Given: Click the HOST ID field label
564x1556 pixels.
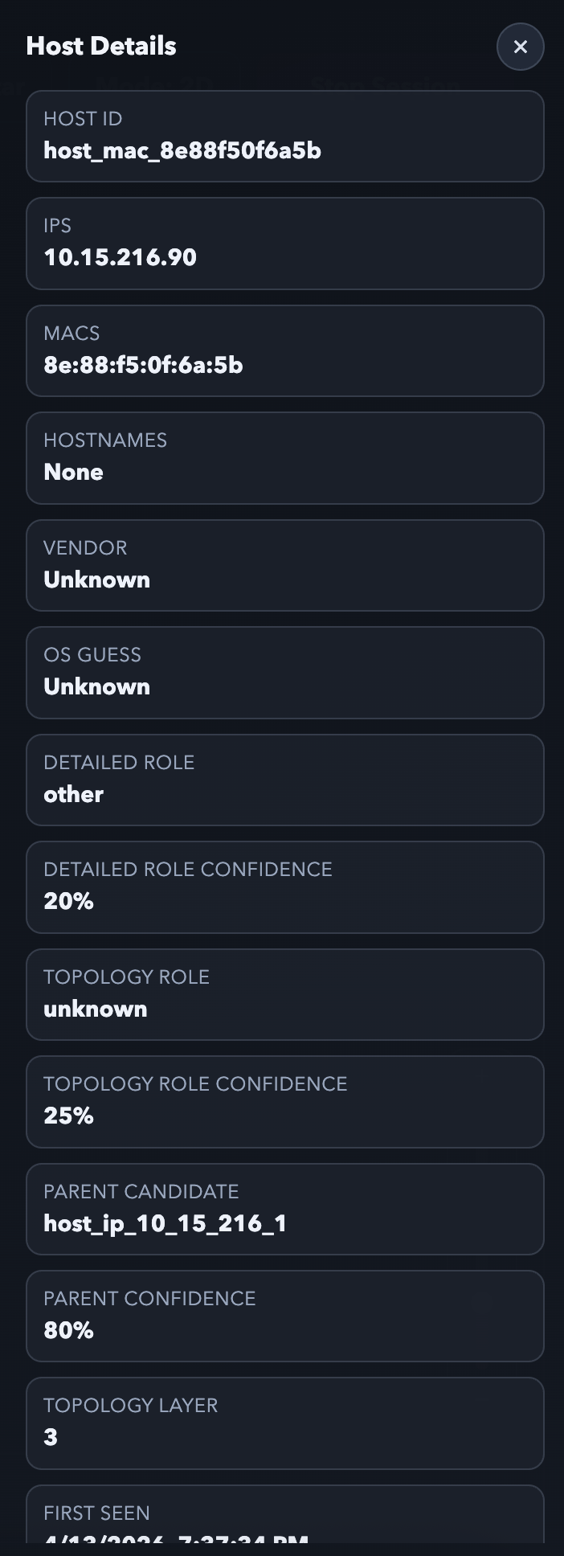Looking at the screenshot, I should pos(83,119).
